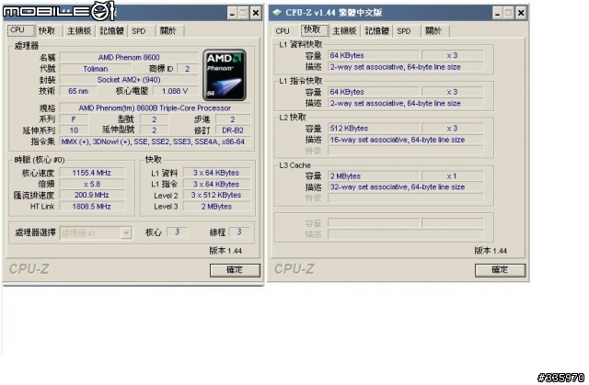Click package value Socket AM2+ (940)
This screenshot has height=385, width=589.
129,80
